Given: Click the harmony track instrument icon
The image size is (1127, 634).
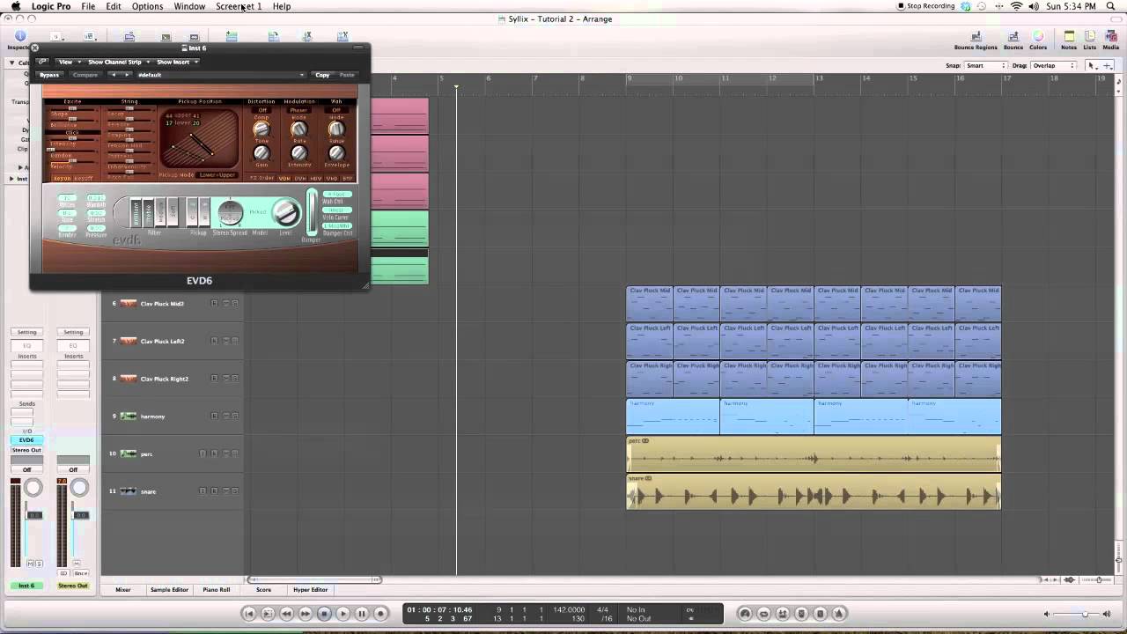Looking at the screenshot, I should pos(129,417).
